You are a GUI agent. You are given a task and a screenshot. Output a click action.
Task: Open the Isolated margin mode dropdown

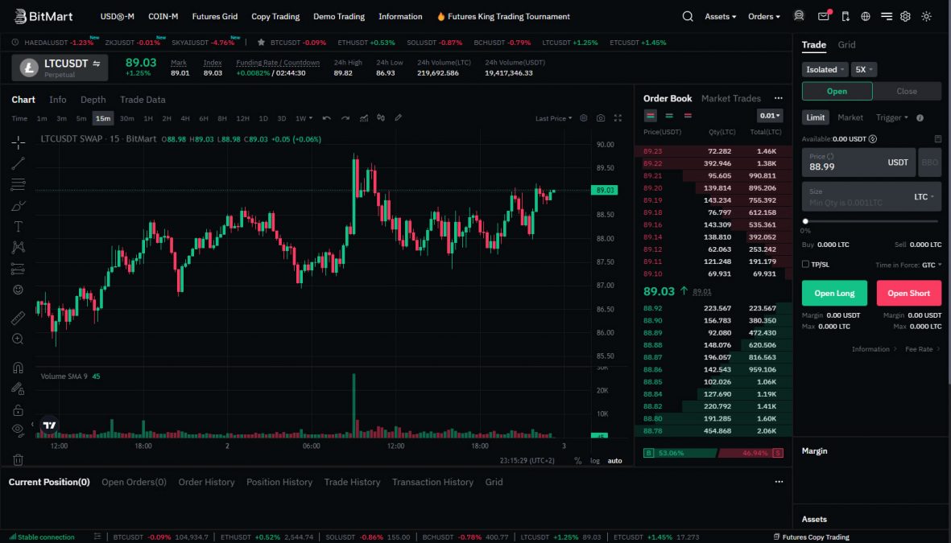click(x=825, y=70)
